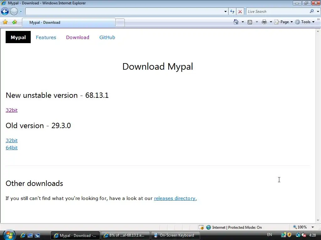Go to the Home page icon
The width and height of the screenshot is (321, 240).
tap(236, 22)
